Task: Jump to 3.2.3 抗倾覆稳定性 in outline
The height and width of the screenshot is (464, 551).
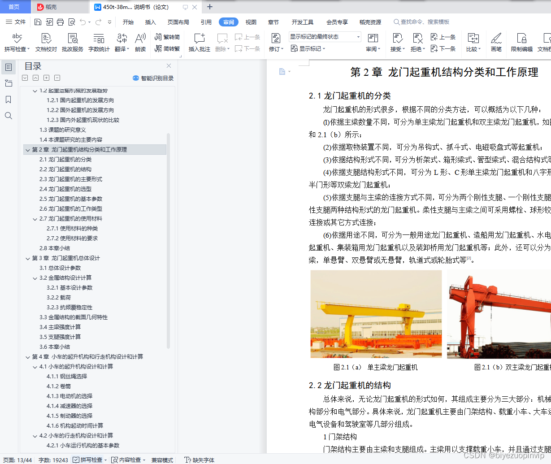Action: [x=69, y=308]
